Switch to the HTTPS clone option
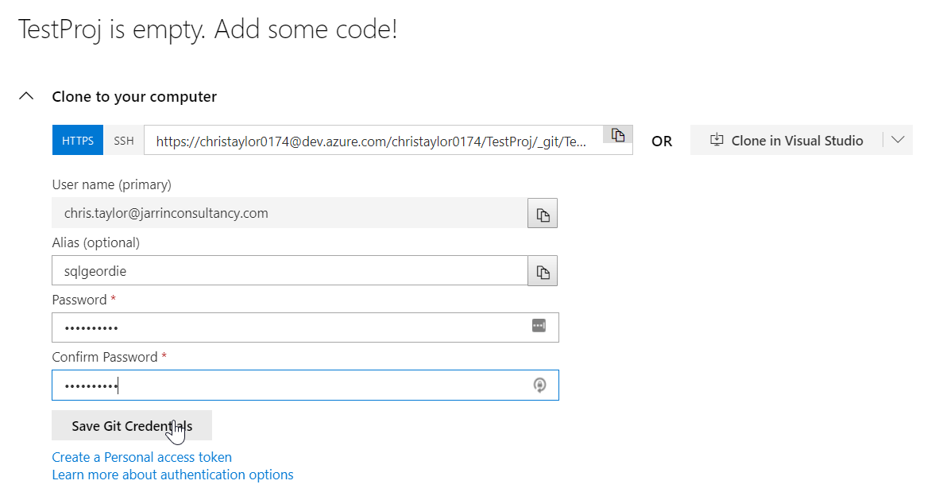939x496 pixels. (x=78, y=141)
